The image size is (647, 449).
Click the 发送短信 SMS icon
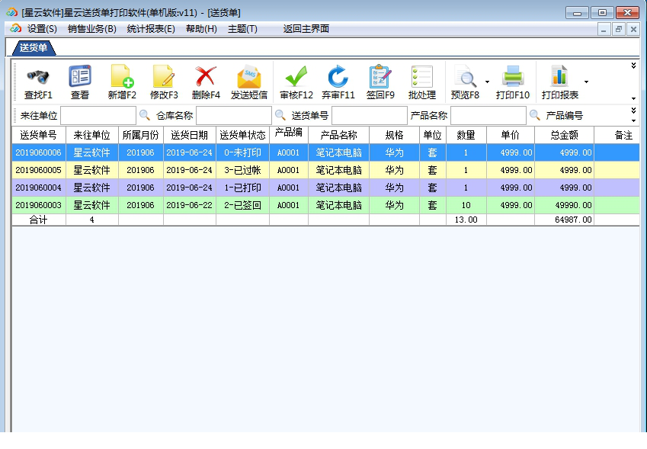pyautogui.click(x=249, y=76)
